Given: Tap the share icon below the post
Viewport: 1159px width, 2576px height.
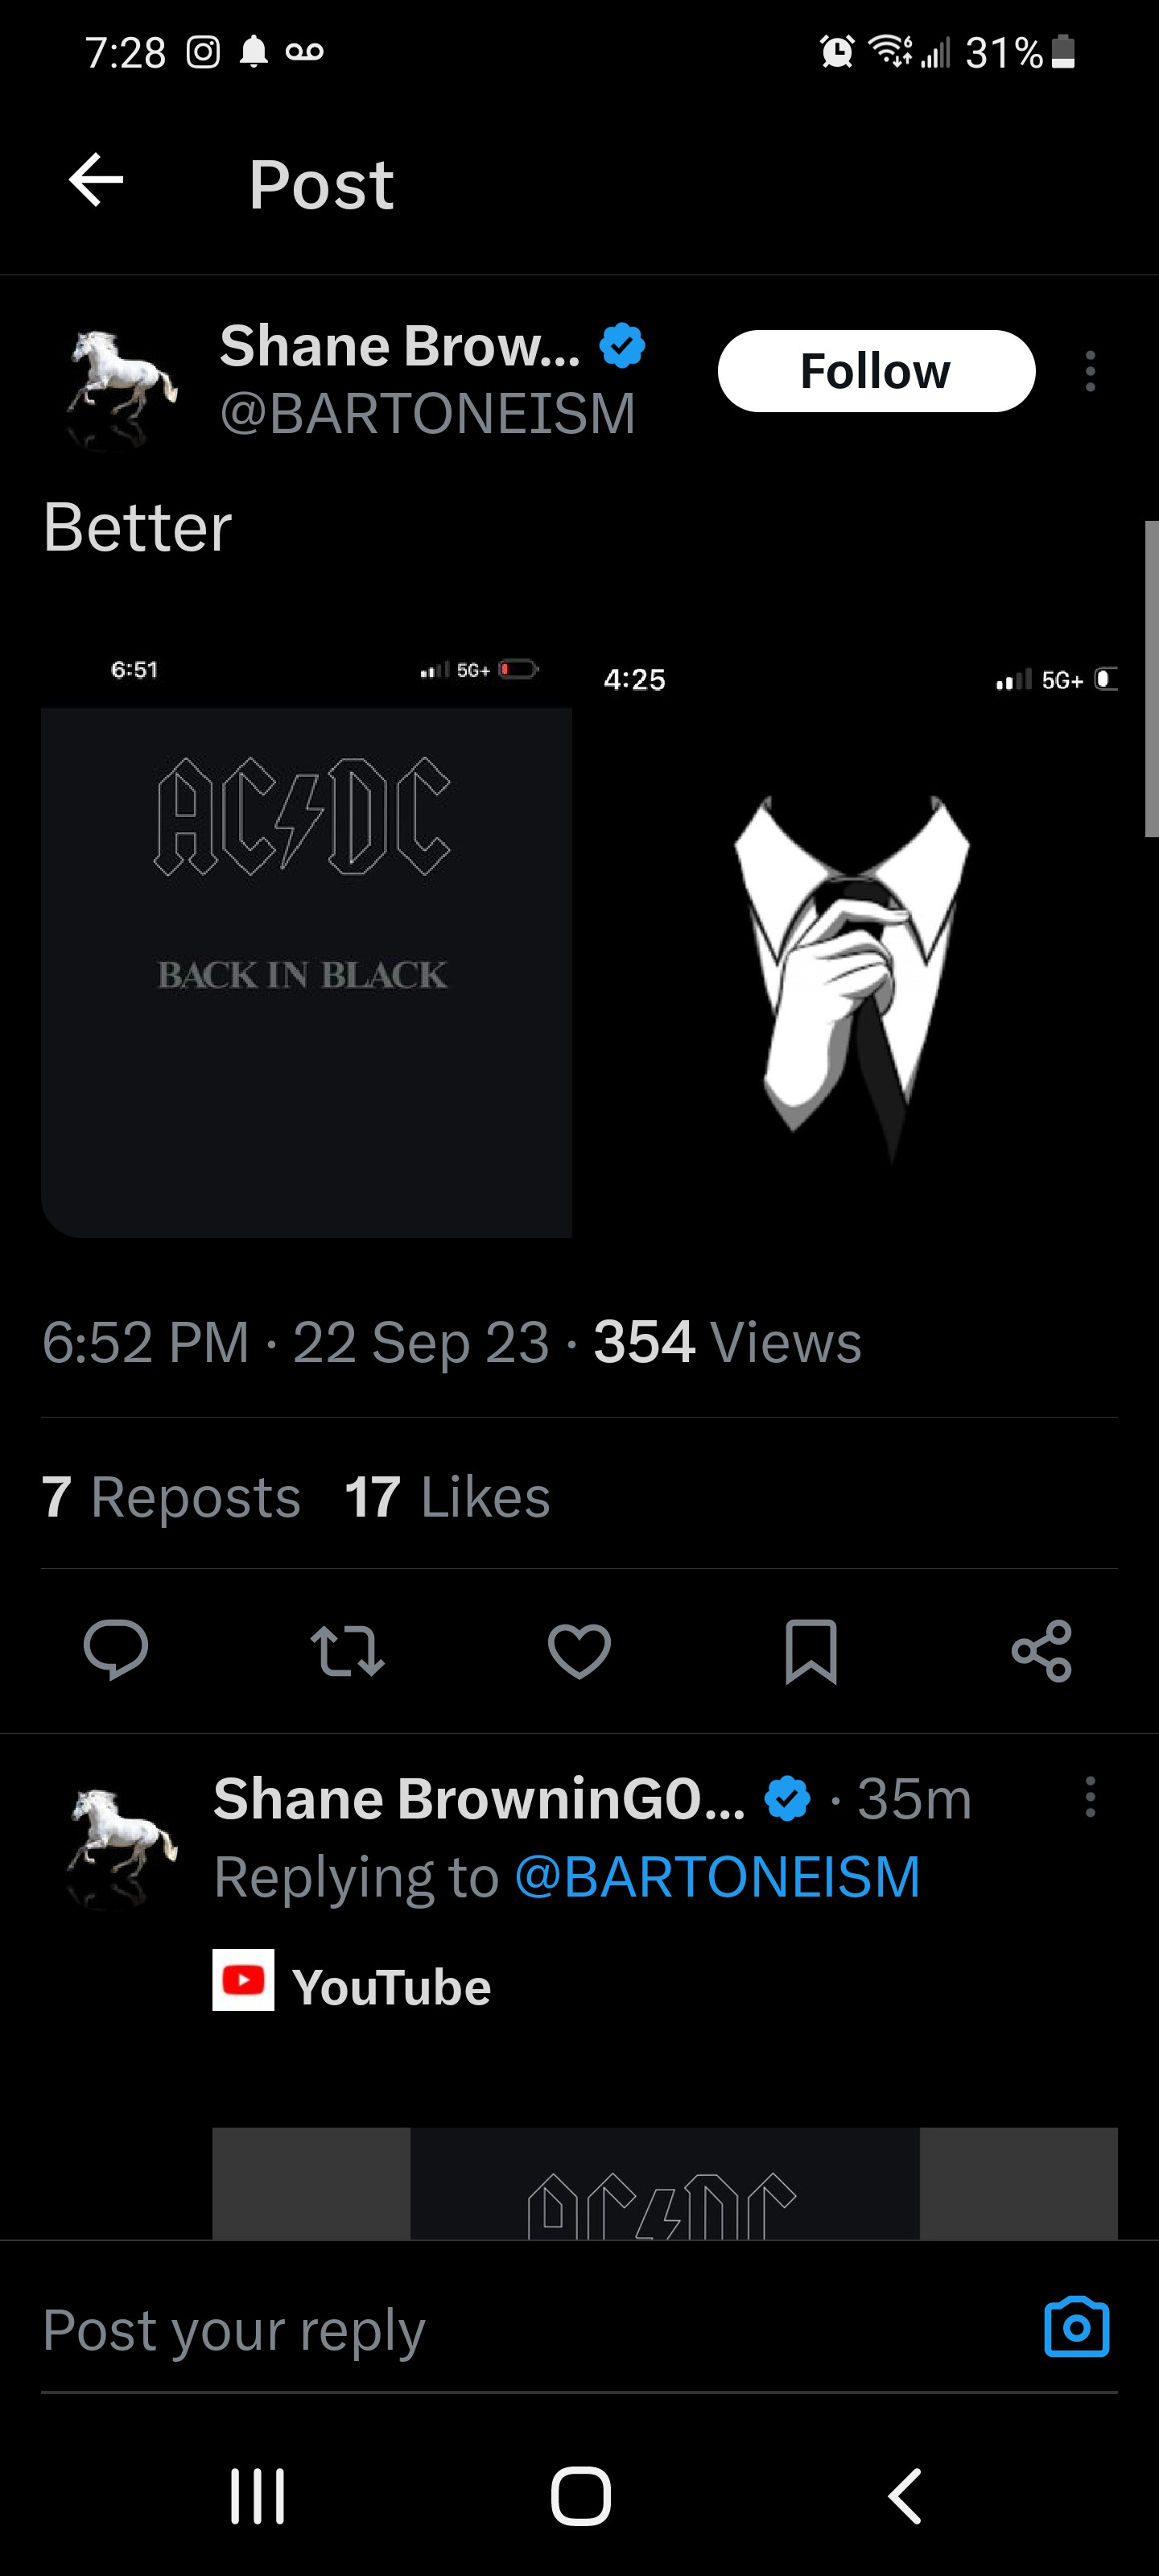Looking at the screenshot, I should [1041, 1650].
